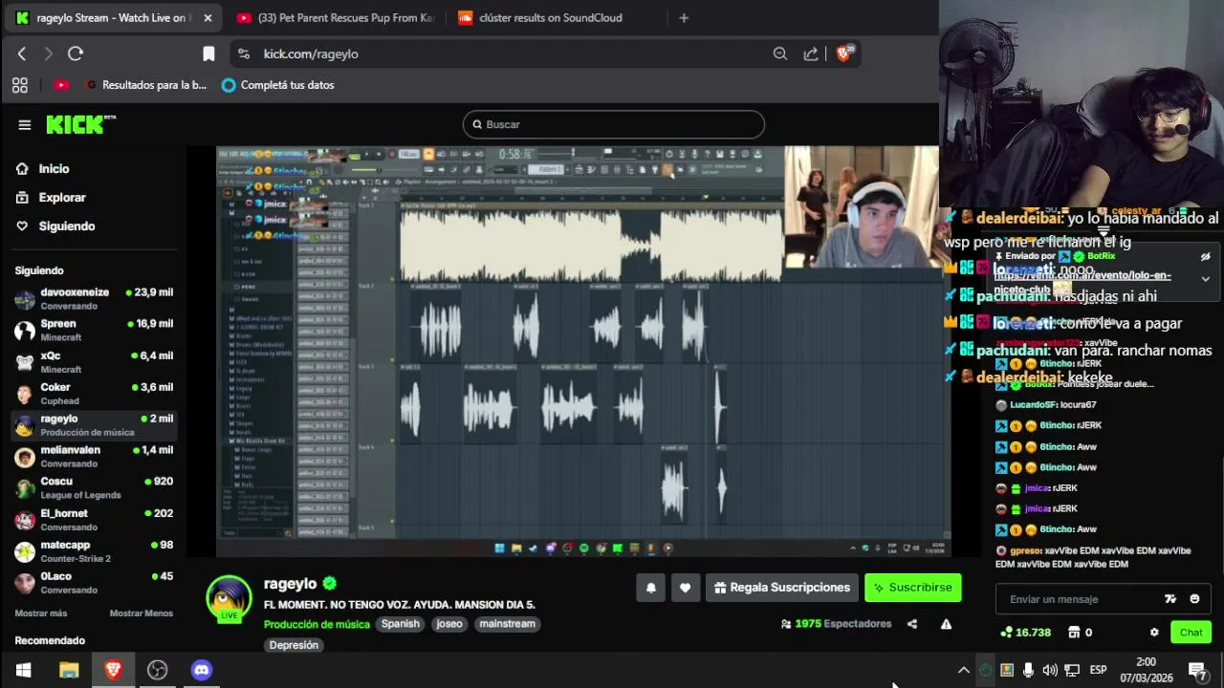Image resolution: width=1224 pixels, height=688 pixels.
Task: Reload the current page
Action: [76, 54]
